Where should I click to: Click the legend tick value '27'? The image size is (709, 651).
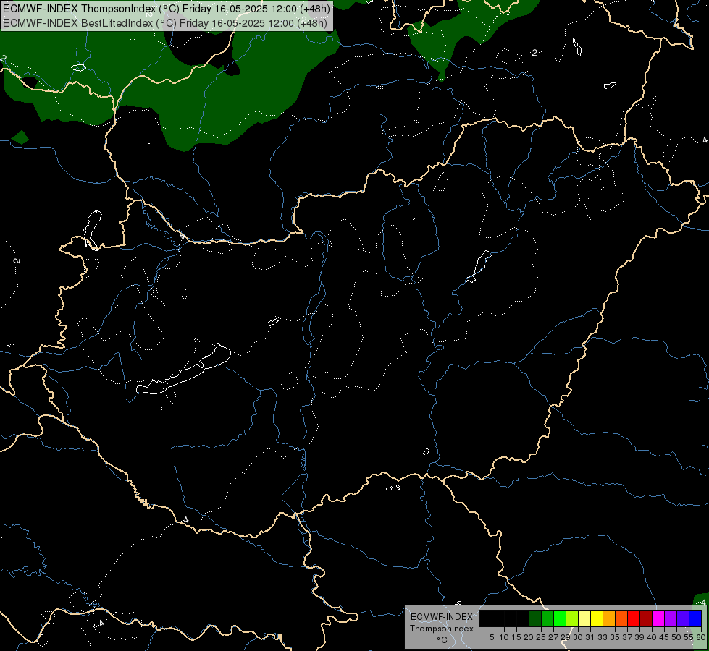click(x=553, y=637)
